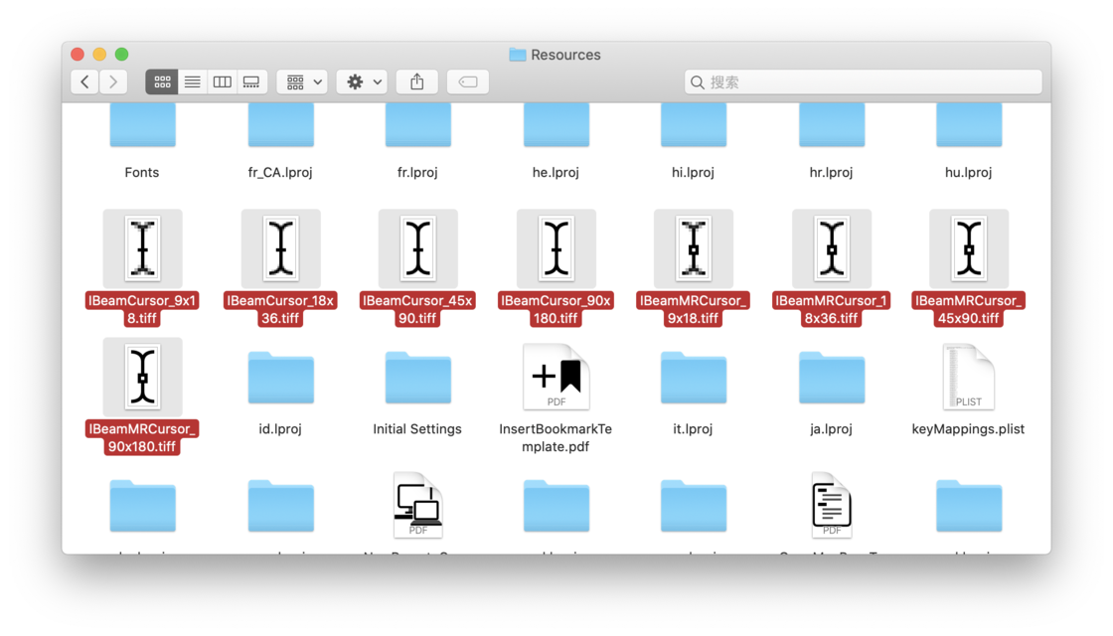
Task: Click the IBeamCursor_45x90.tiff file name
Action: coord(417,309)
